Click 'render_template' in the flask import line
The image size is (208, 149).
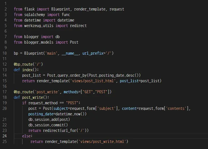pyautogui.click(x=90, y=9)
